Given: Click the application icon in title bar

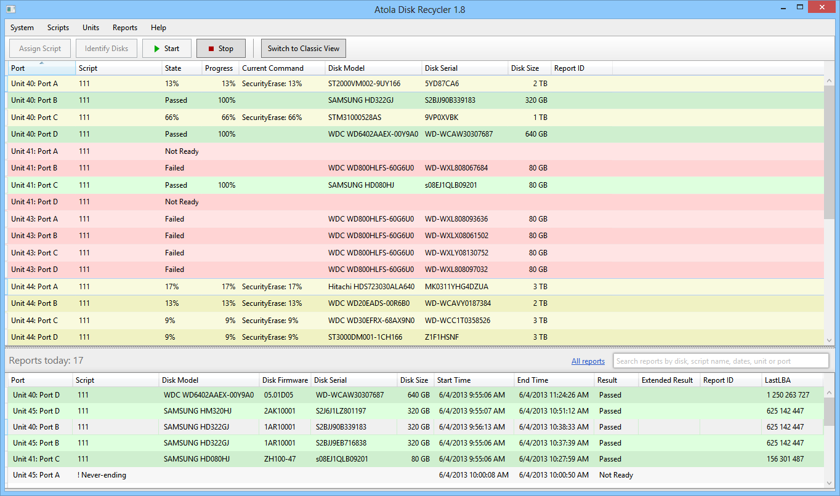Looking at the screenshot, I should tap(10, 9).
